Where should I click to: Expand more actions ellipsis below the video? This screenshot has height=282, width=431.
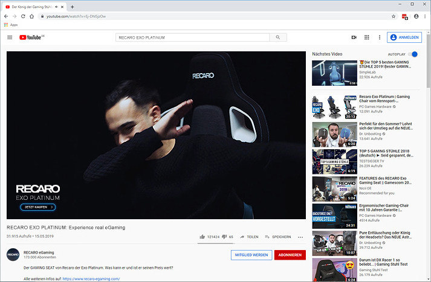pyautogui.click(x=300, y=237)
